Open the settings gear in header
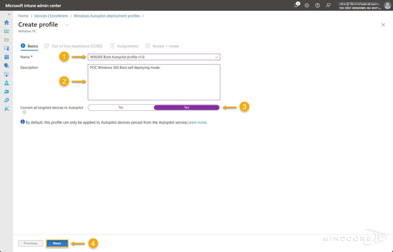 click(x=307, y=5)
